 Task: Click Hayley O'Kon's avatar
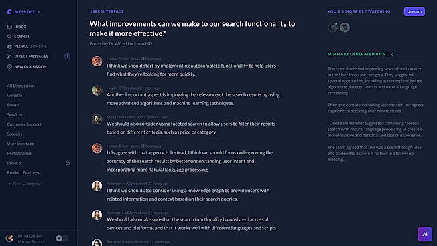click(x=97, y=90)
